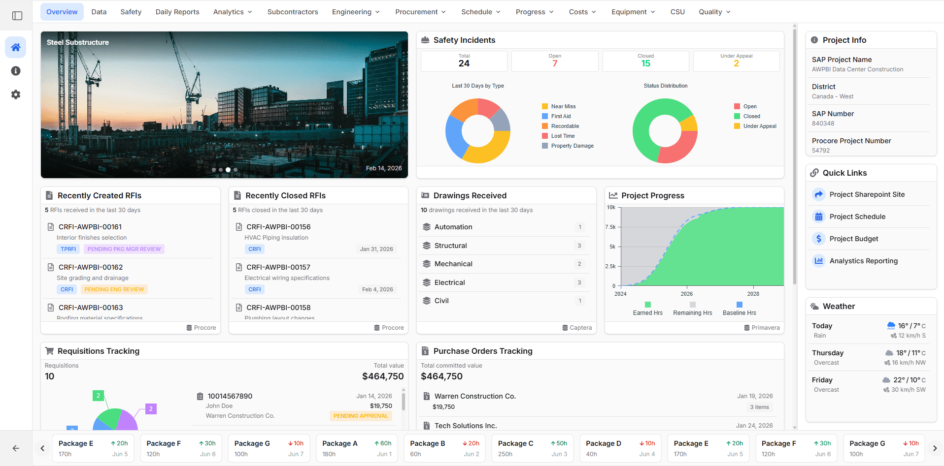
Task: Click the Safety Incidents hard hat icon
Action: click(x=425, y=40)
